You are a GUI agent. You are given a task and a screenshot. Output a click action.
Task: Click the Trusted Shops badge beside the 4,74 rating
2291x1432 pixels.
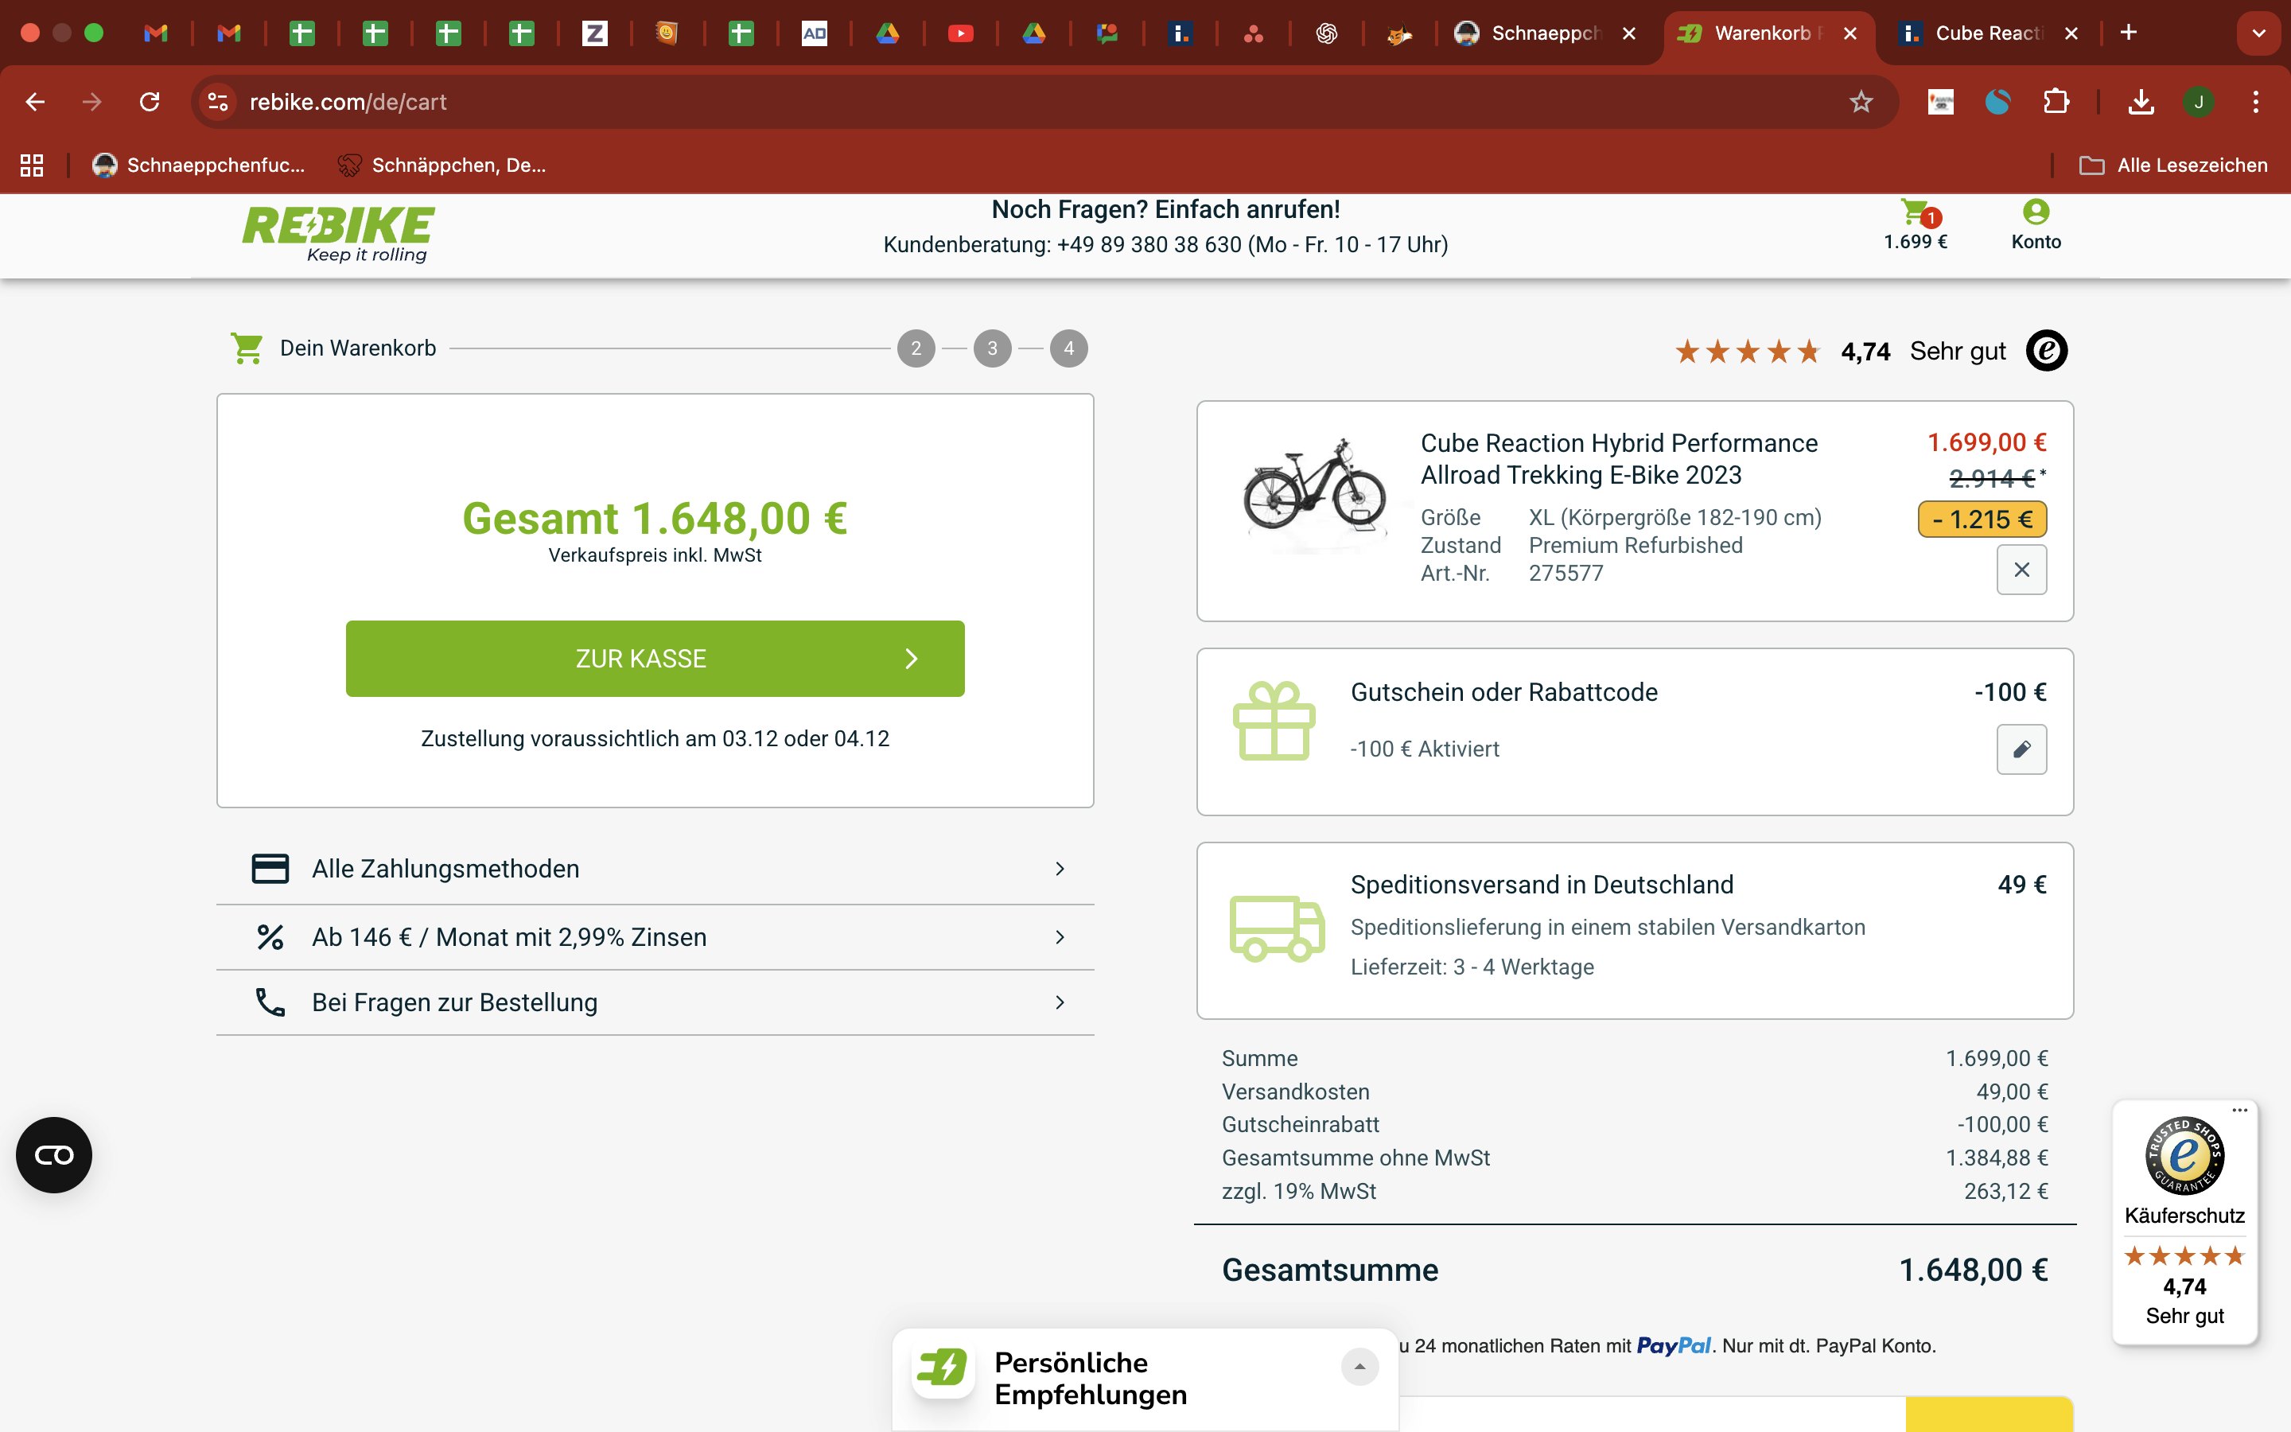point(2046,350)
